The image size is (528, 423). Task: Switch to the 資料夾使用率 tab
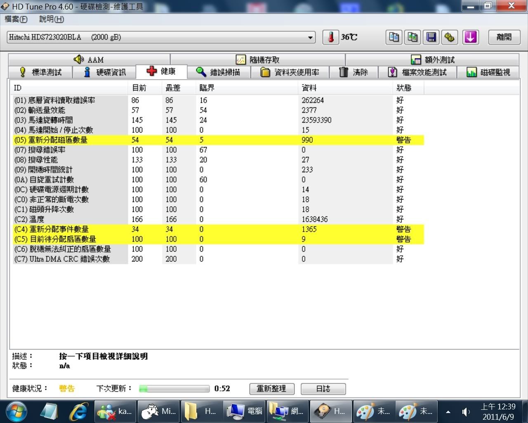pyautogui.click(x=290, y=72)
